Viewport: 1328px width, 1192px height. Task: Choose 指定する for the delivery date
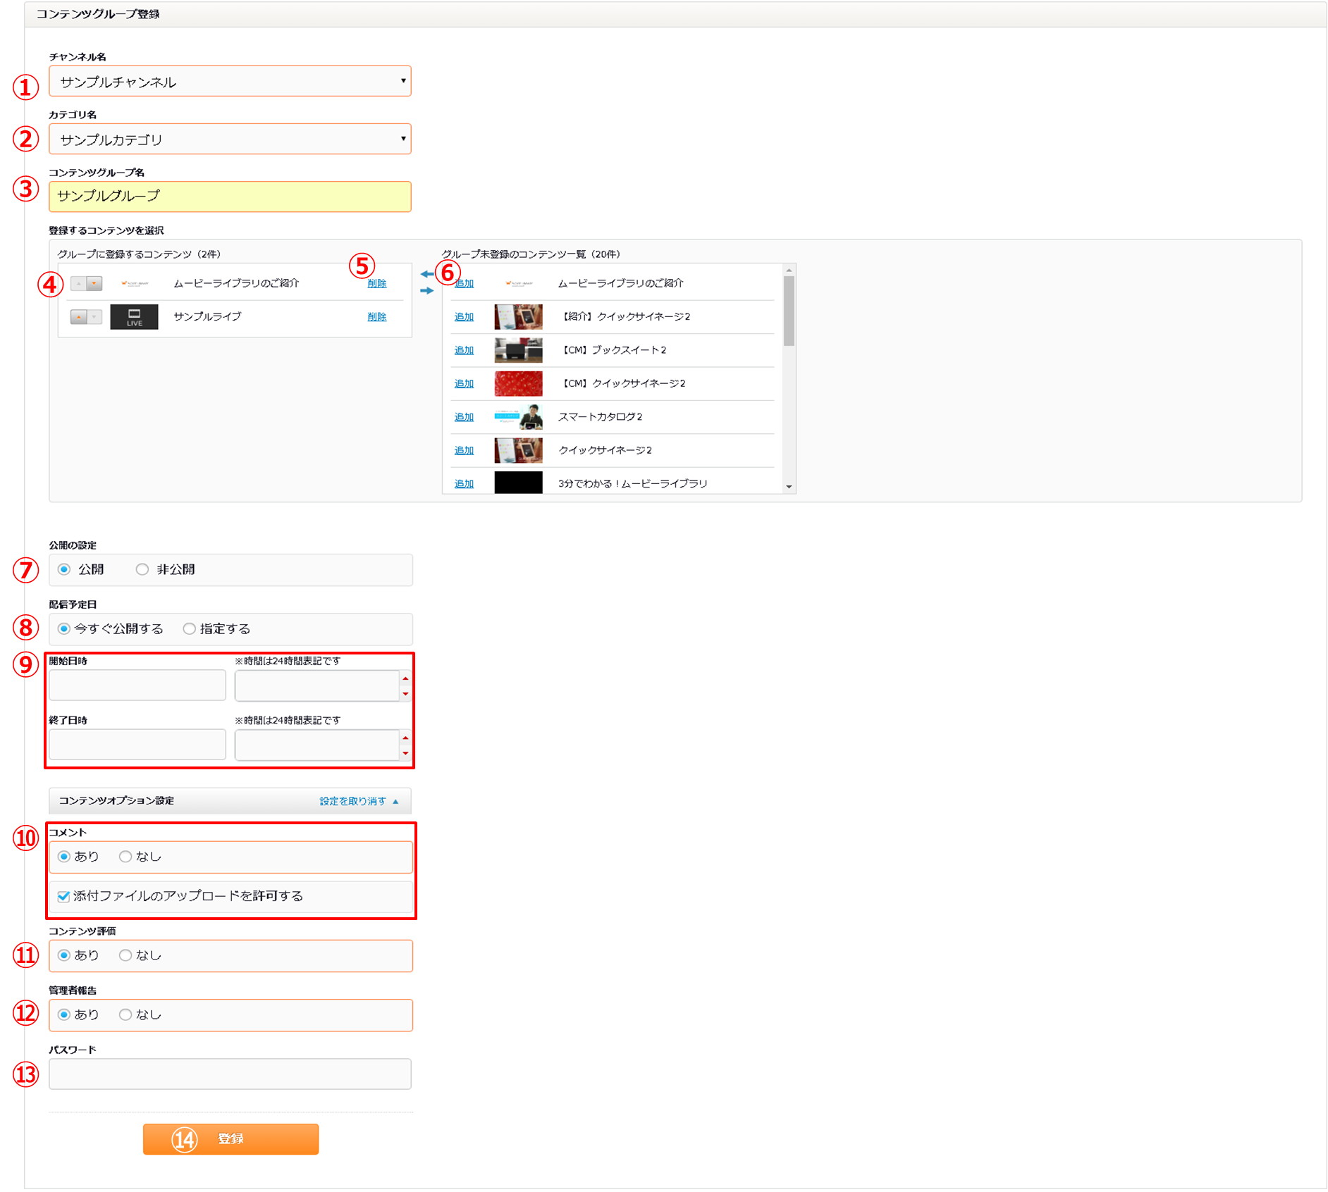pyautogui.click(x=189, y=628)
